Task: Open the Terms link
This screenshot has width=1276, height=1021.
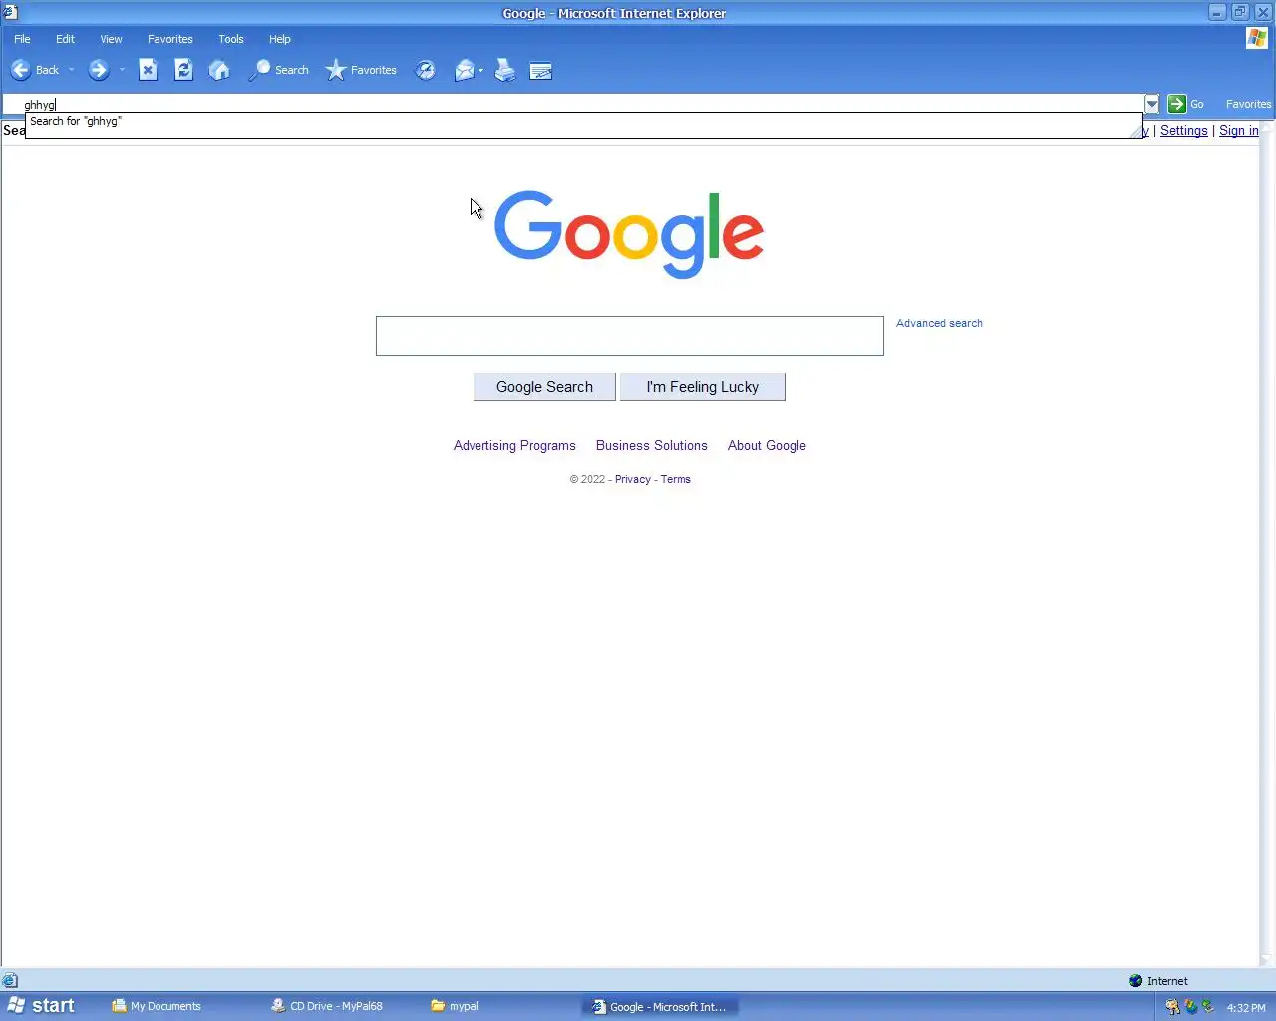Action: click(675, 479)
